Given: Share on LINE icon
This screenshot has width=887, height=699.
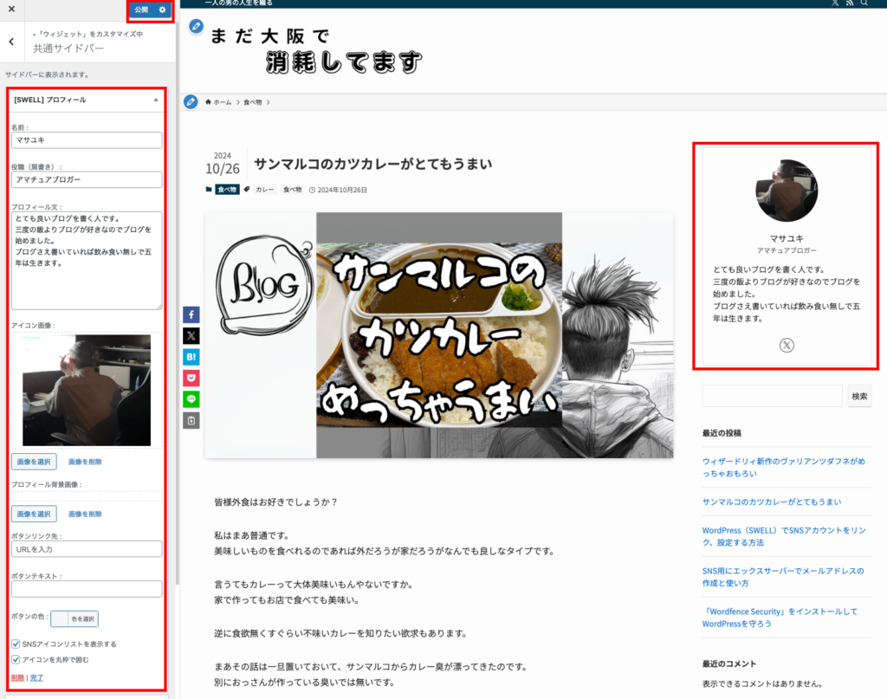Looking at the screenshot, I should 191,399.
